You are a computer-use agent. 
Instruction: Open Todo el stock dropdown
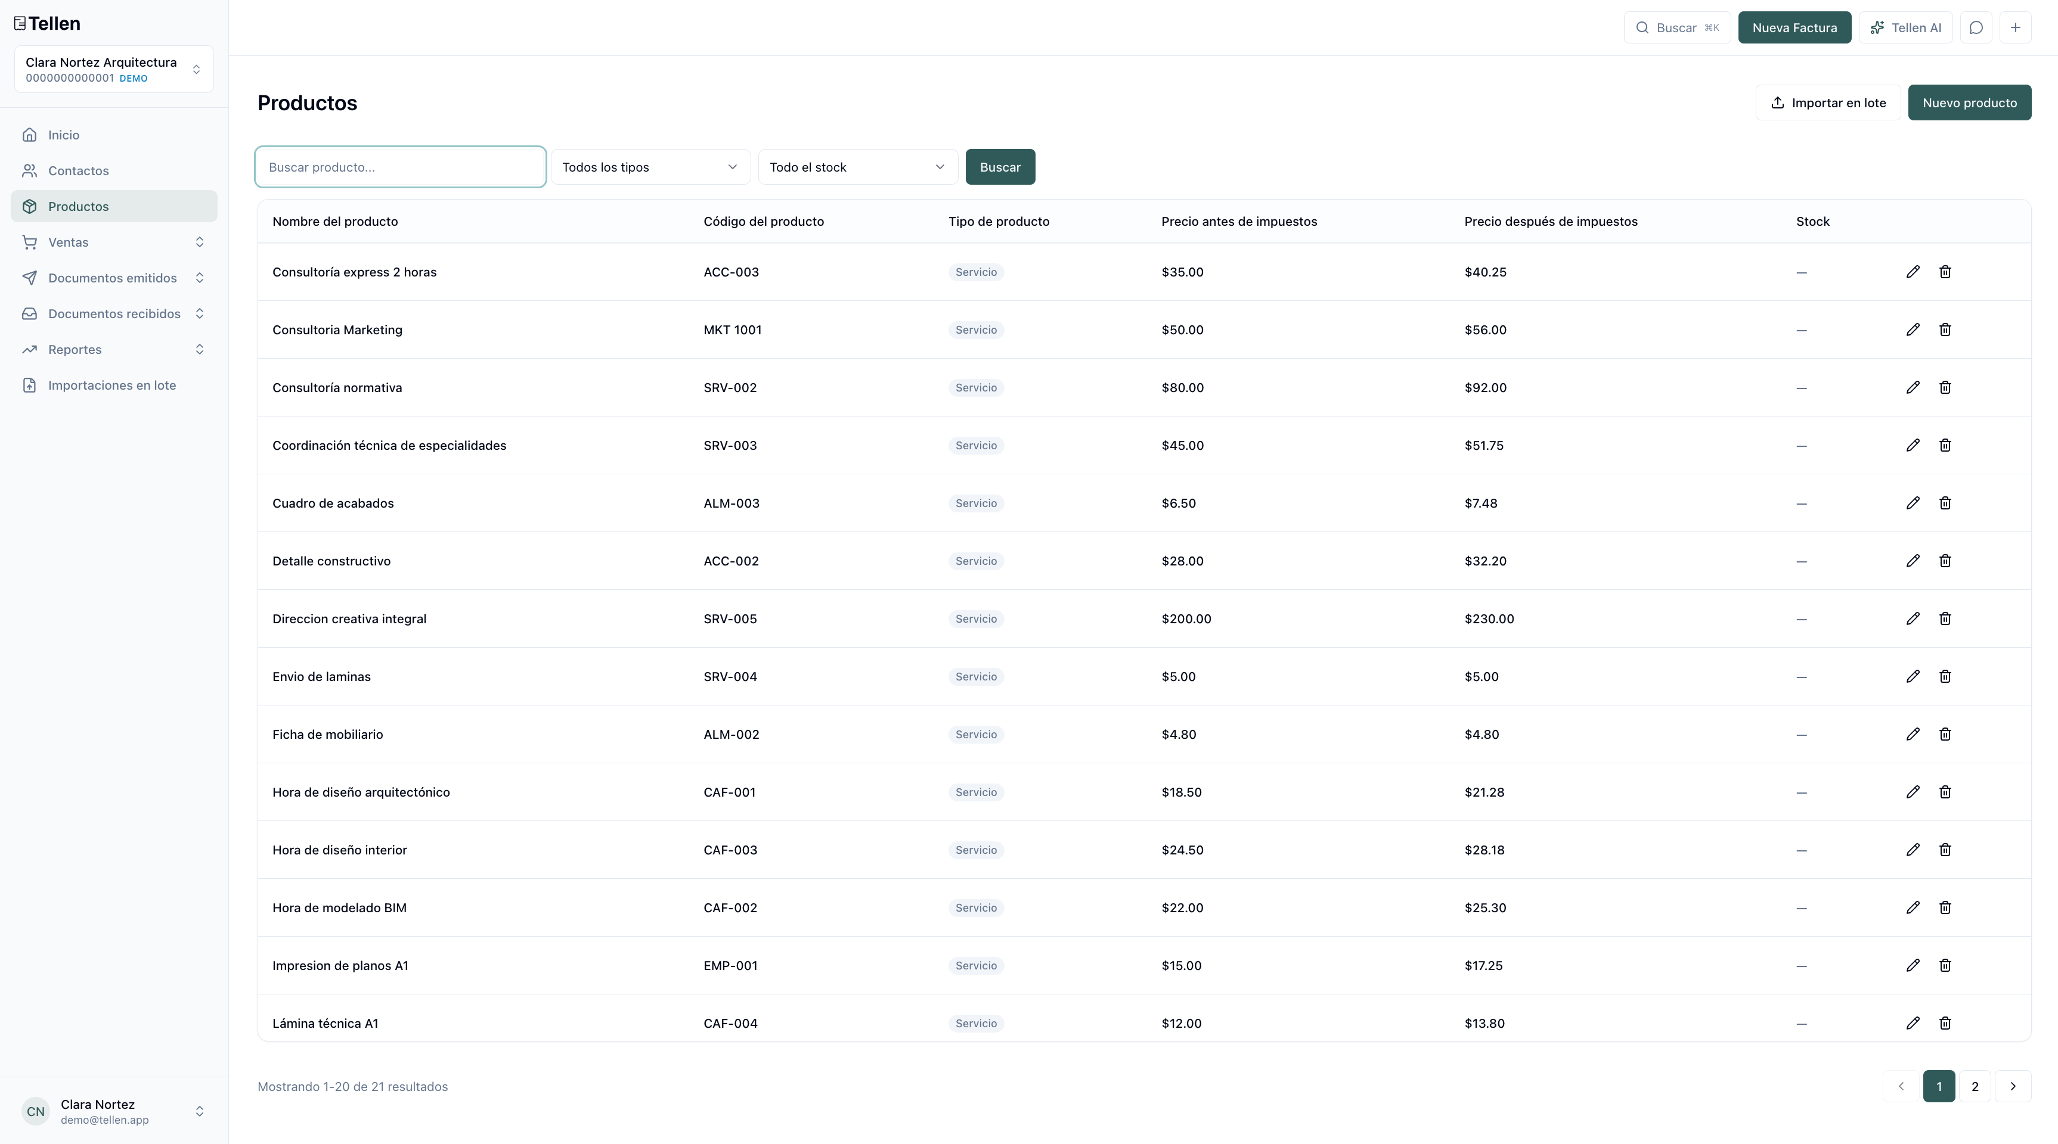[857, 167]
